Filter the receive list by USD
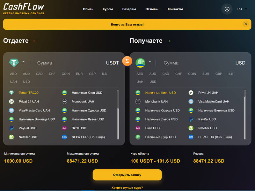The width and height of the screenshot is (255, 191). 153,82
